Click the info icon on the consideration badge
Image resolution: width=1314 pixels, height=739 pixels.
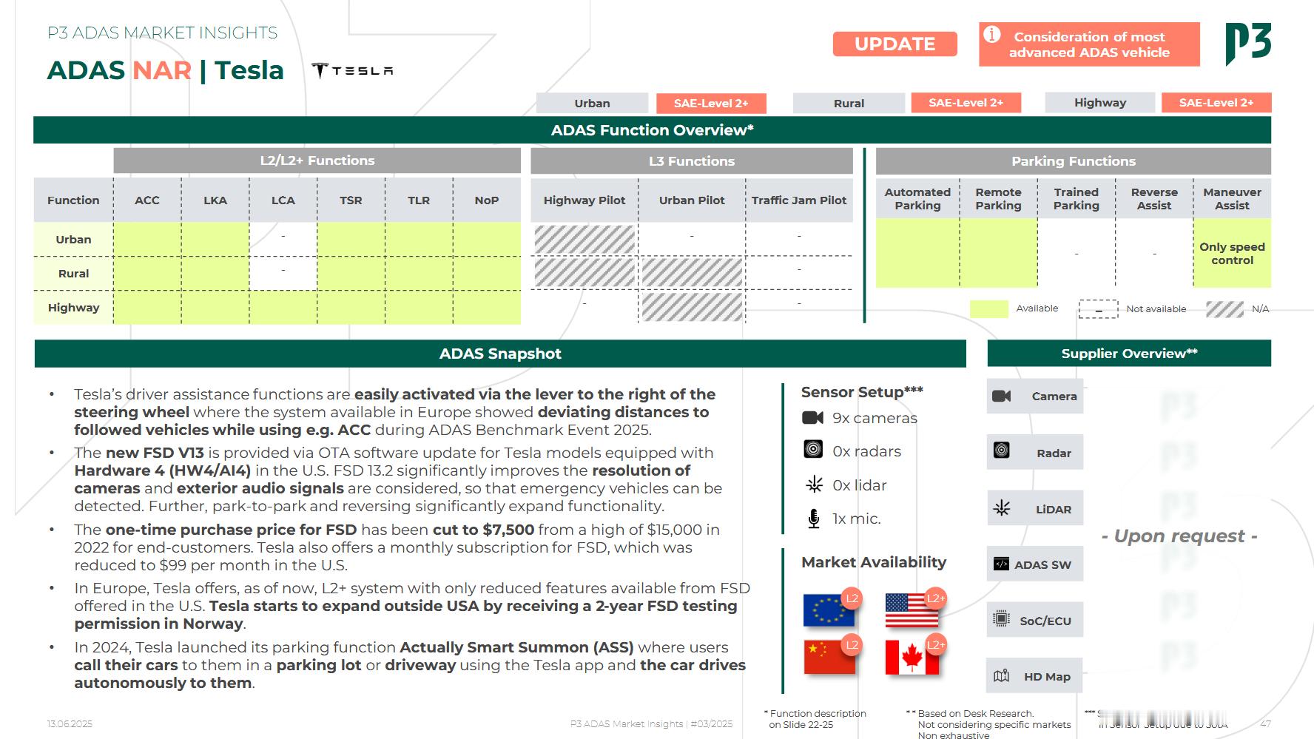[x=992, y=35]
